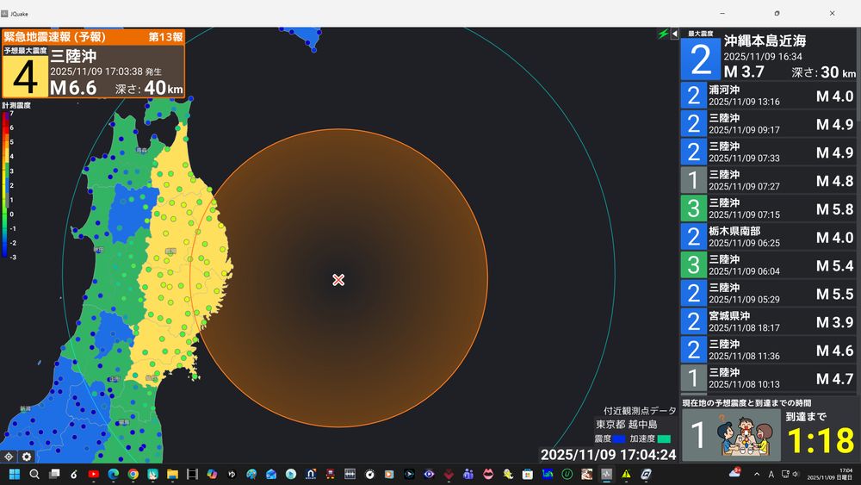Open the film strip video app icon
The height and width of the screenshot is (485, 861).
(x=192, y=474)
